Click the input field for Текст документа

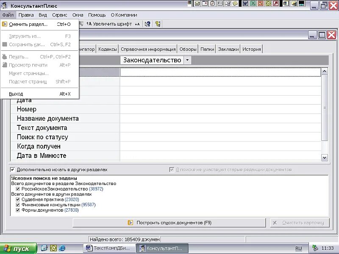[220, 128]
